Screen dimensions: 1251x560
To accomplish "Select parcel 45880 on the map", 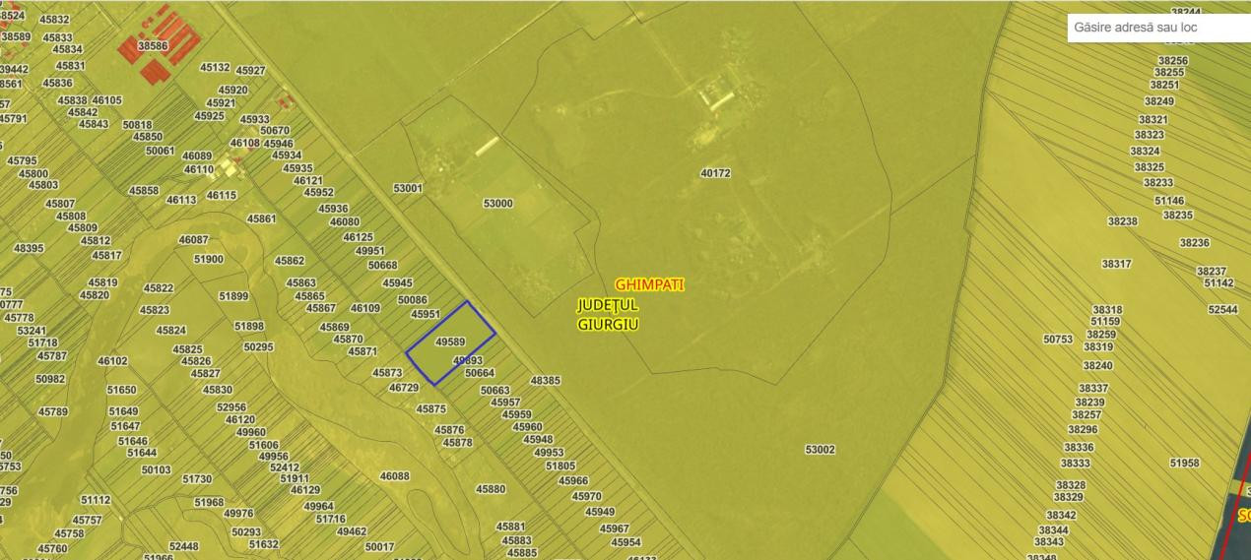I will click(x=491, y=489).
